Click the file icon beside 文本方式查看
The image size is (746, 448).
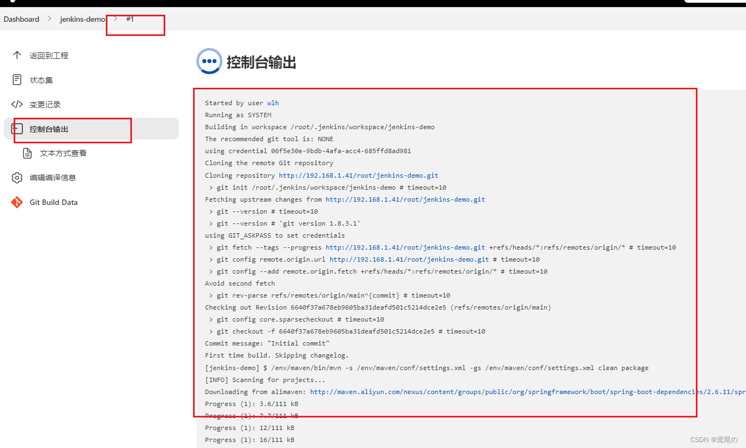(x=27, y=153)
